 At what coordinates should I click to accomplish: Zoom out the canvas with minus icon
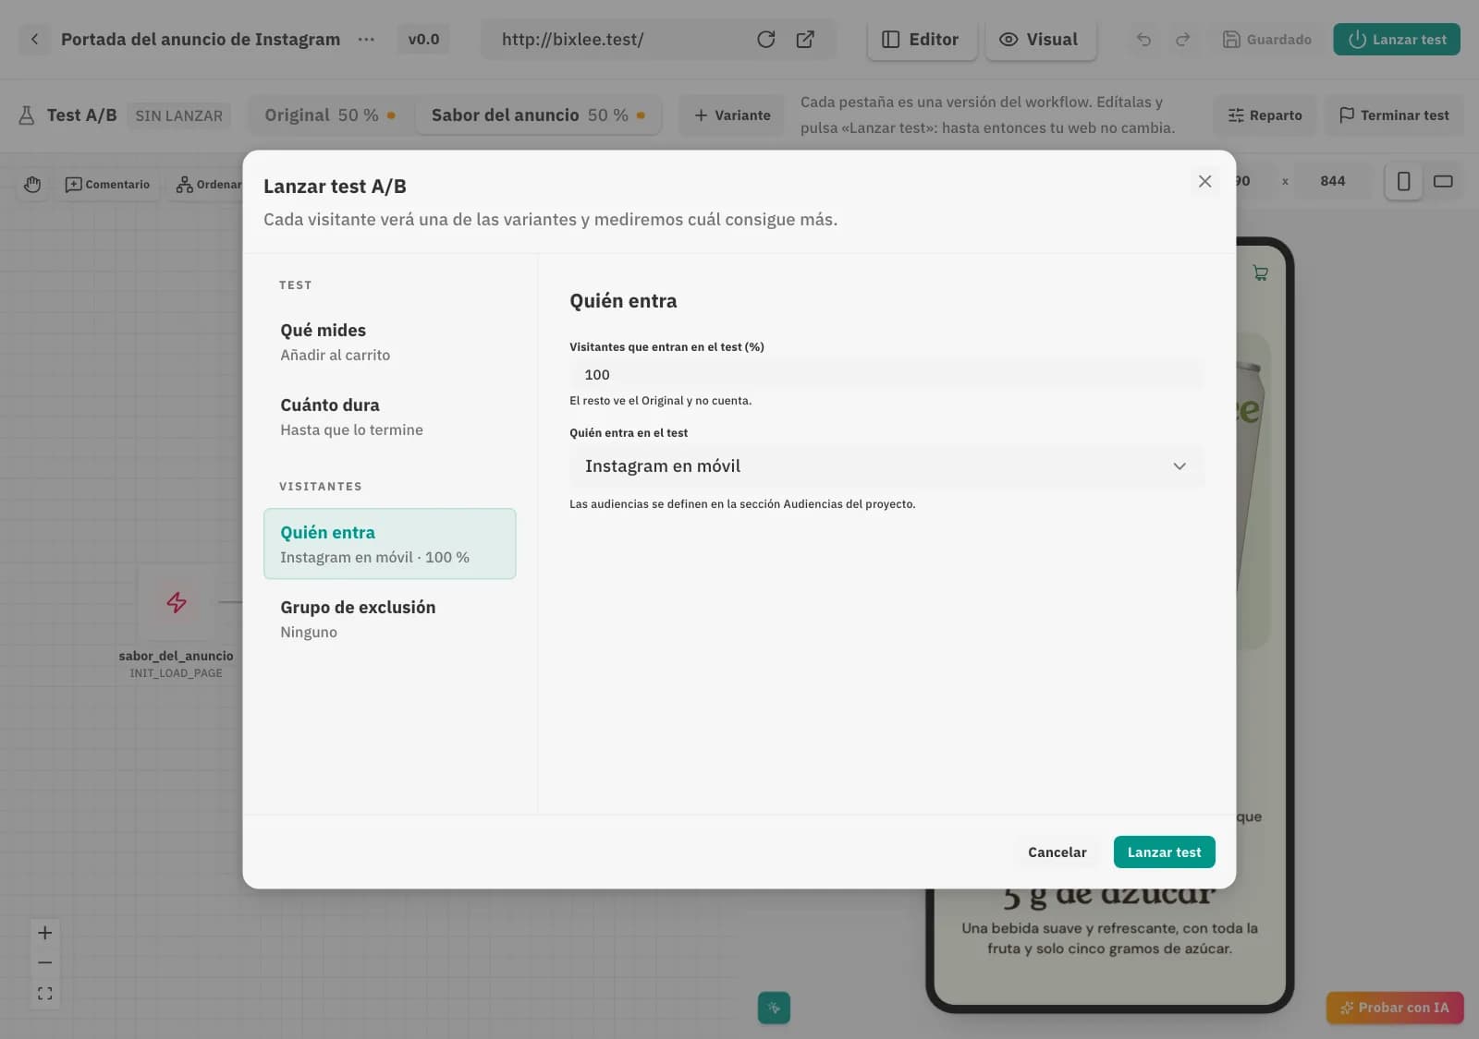pos(44,962)
